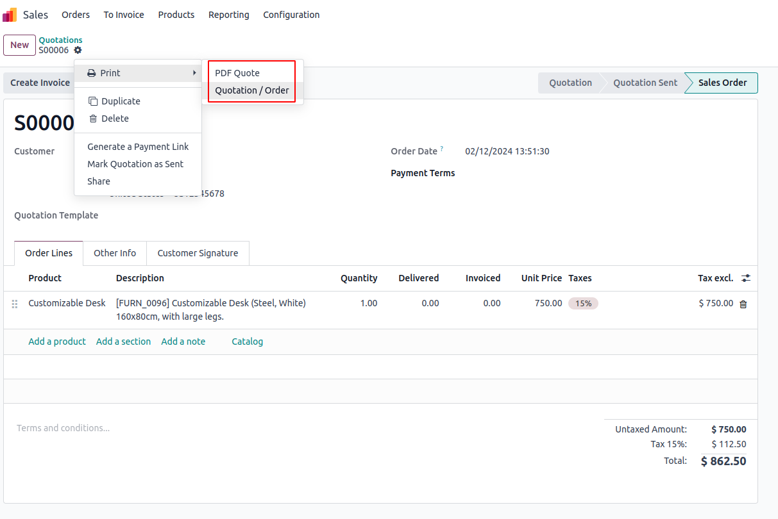Click the Delete trash icon in menu
This screenshot has width=778, height=519.
[x=93, y=119]
